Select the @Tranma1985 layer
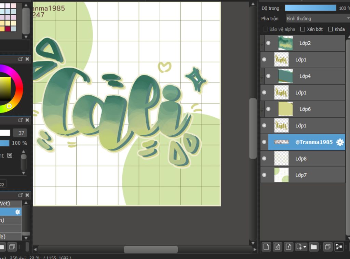350x259 pixels. (x=307, y=142)
